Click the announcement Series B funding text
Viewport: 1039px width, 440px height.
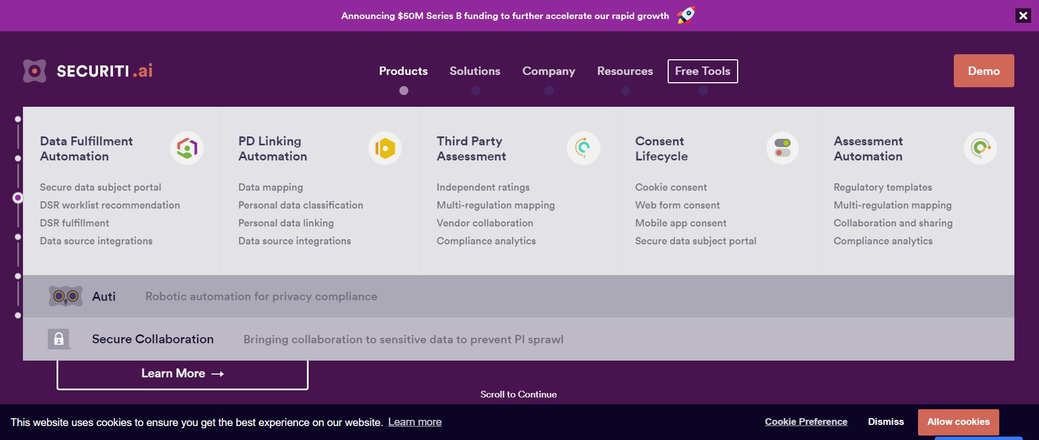[505, 16]
